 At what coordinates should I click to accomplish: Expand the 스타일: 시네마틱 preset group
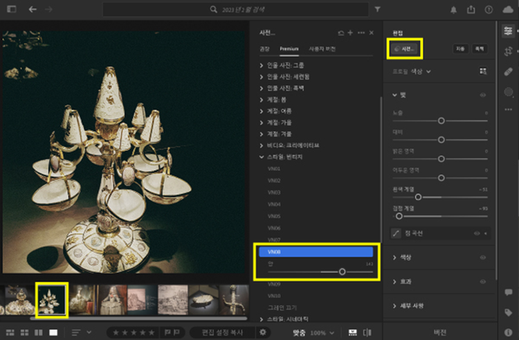coord(284,319)
